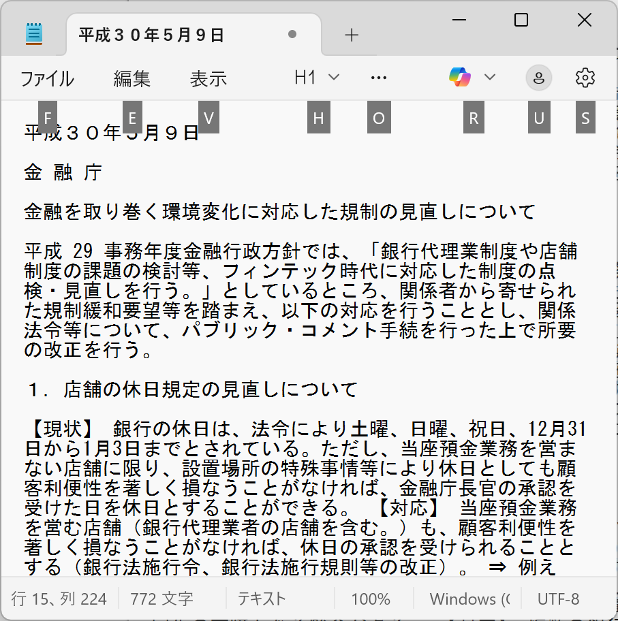Expand the Copilot dropdown chevron

(489, 78)
